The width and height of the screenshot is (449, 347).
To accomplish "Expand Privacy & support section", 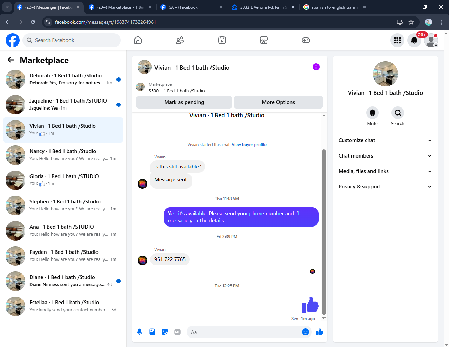I will click(x=385, y=187).
